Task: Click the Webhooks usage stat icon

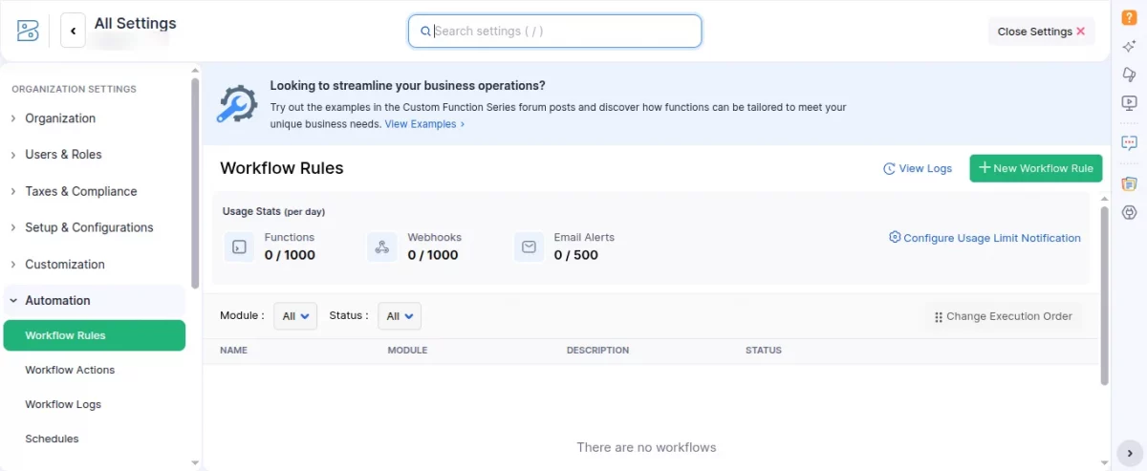Action: pos(382,246)
